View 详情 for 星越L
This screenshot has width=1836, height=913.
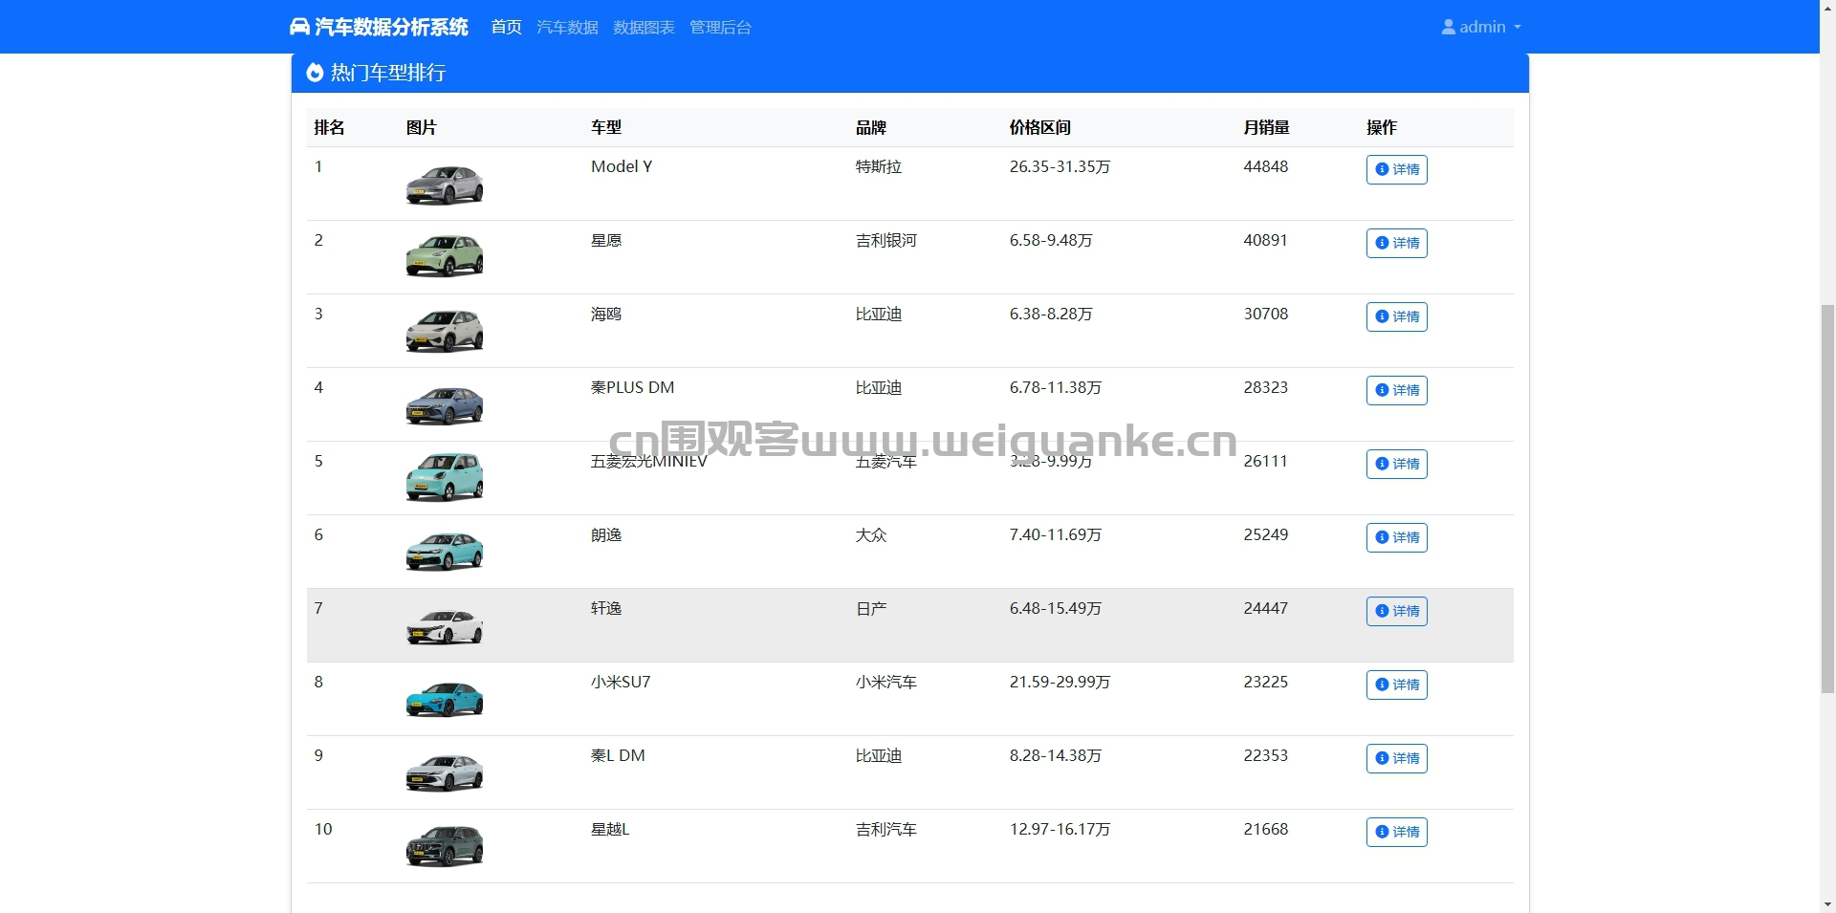(x=1396, y=832)
